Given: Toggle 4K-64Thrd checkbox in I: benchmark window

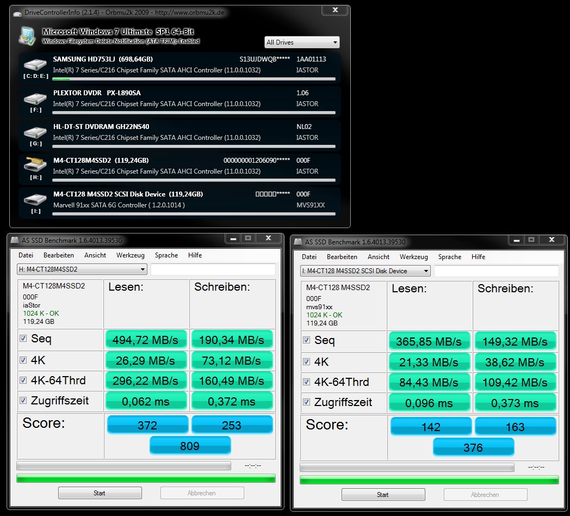Looking at the screenshot, I should pos(306,382).
